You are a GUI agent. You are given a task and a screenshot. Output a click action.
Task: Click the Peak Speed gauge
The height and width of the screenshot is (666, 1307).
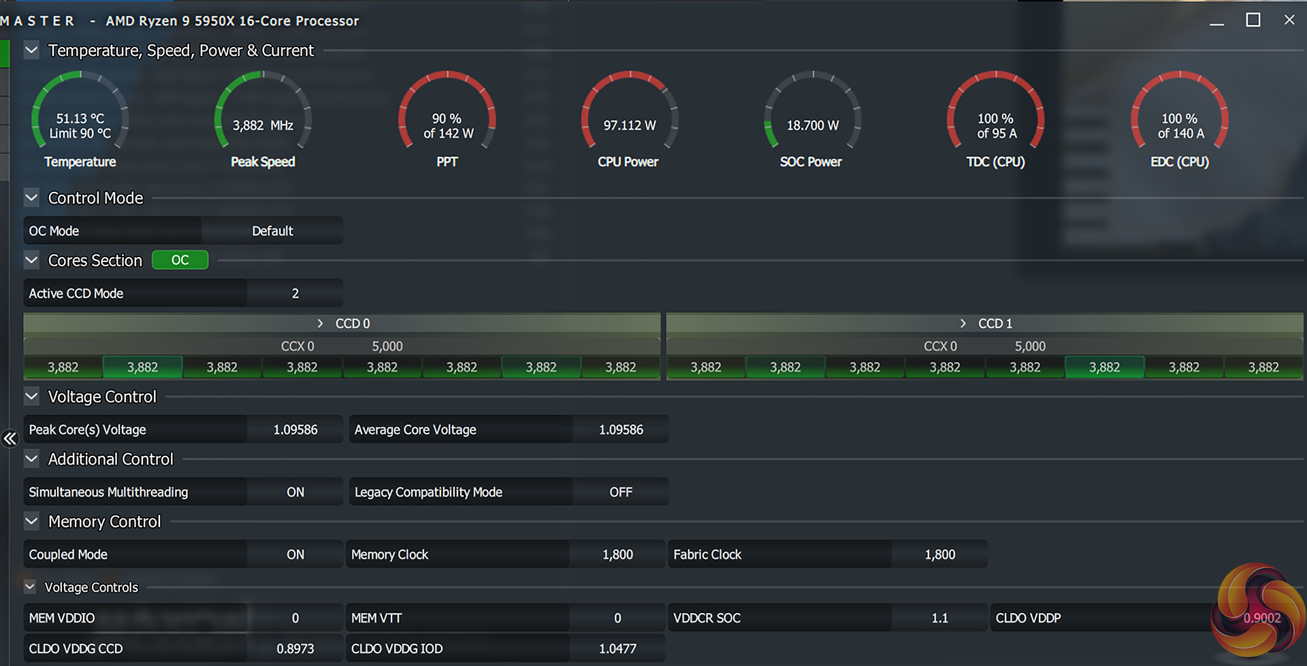click(263, 112)
